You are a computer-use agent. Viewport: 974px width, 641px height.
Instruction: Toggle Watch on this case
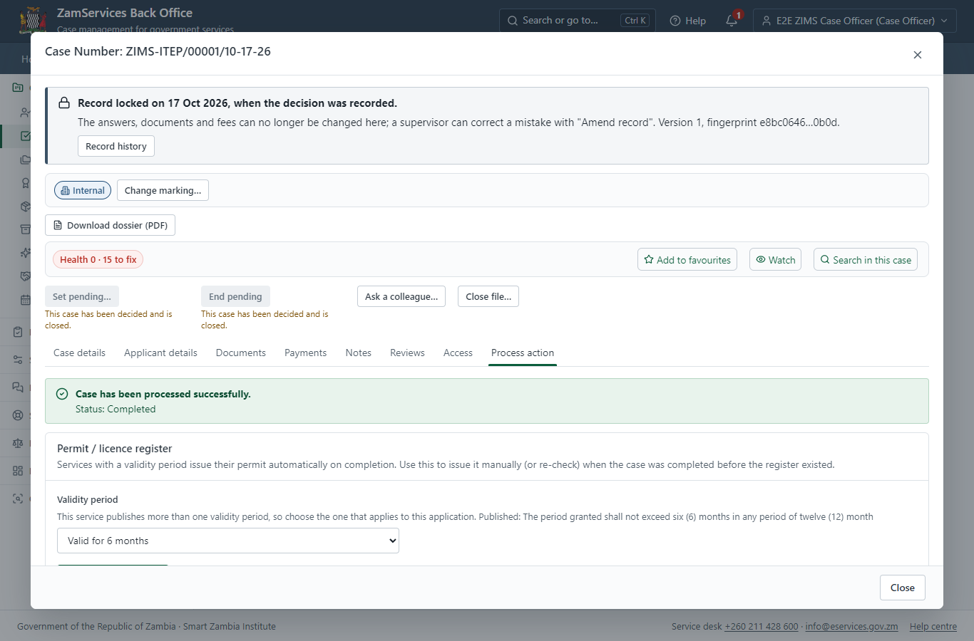pyautogui.click(x=775, y=260)
